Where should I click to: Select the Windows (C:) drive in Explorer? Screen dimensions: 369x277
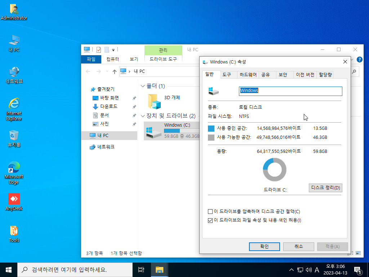172,131
